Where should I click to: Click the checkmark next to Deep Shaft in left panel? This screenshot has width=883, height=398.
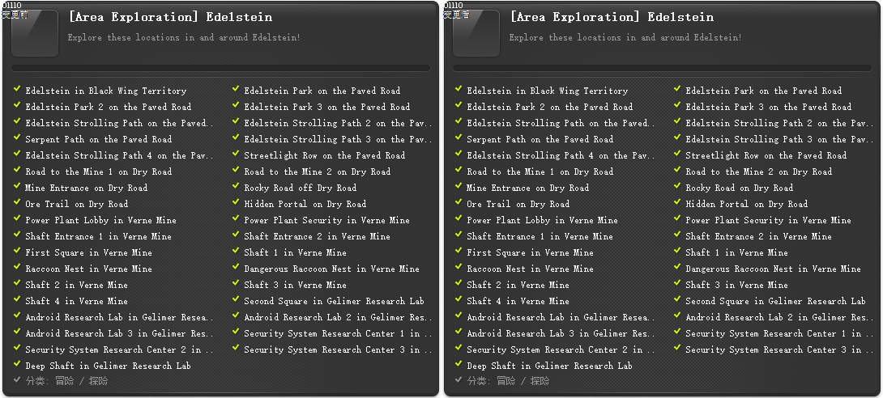click(x=17, y=365)
